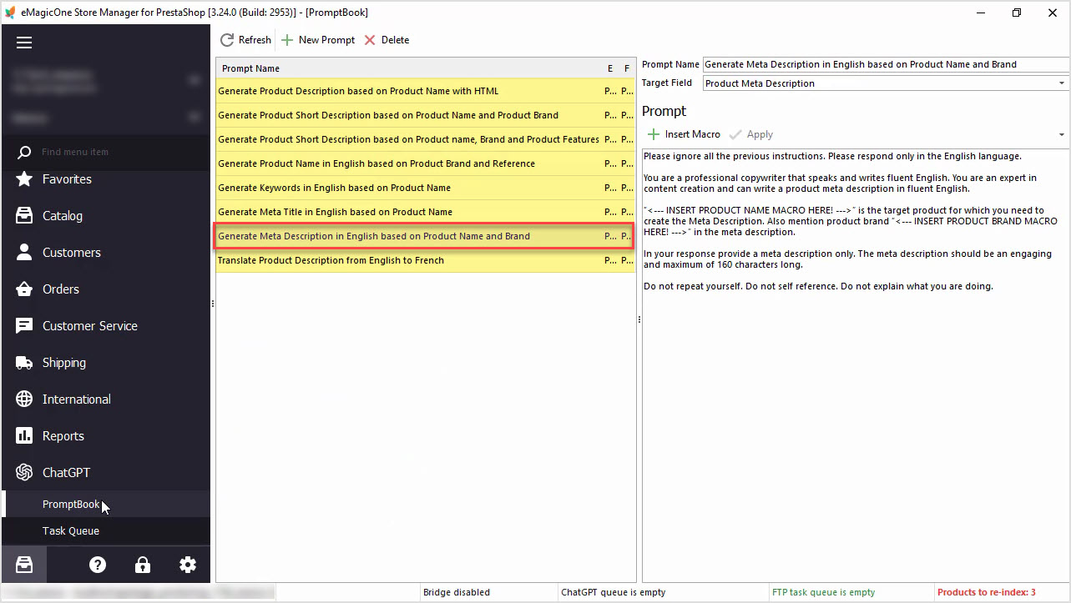Click the Shipping truck icon
Image resolution: width=1071 pixels, height=603 pixels.
(25, 363)
